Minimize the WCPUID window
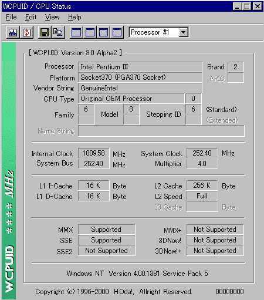The width and height of the screenshot is (264, 300). coord(237,6)
